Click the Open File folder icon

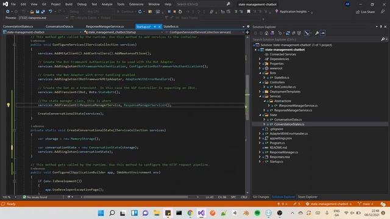pos(32,12)
